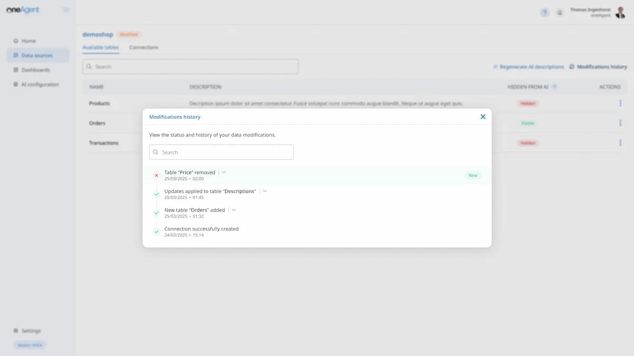Go to Dashboards in the sidebar

(35, 70)
